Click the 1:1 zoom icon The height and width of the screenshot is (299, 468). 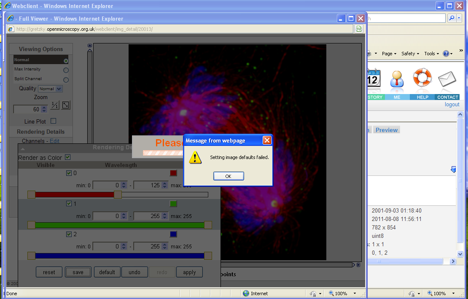55,105
